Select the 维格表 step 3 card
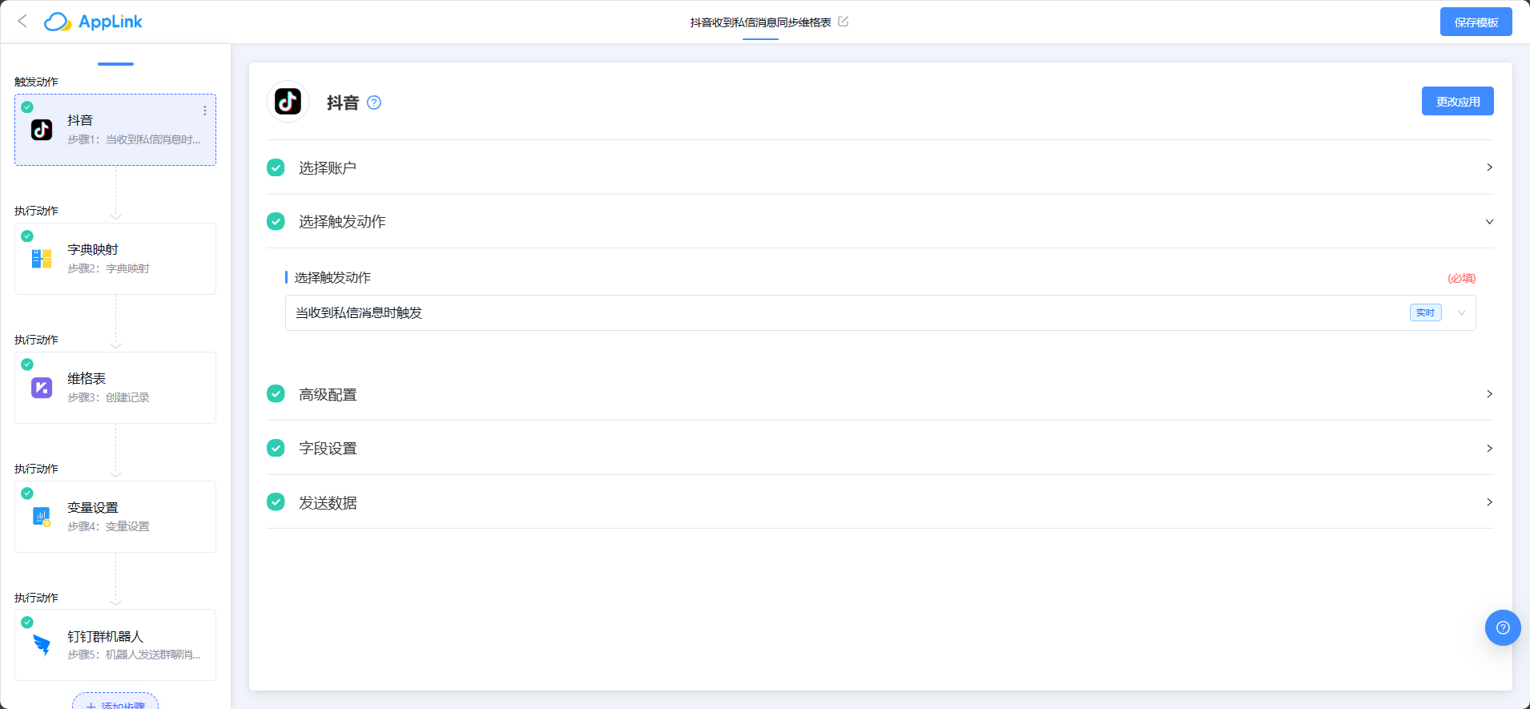Image resolution: width=1530 pixels, height=709 pixels. pos(115,388)
